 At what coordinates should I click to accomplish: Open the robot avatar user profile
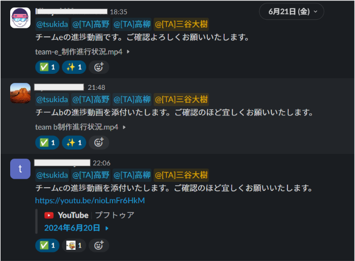click(20, 18)
